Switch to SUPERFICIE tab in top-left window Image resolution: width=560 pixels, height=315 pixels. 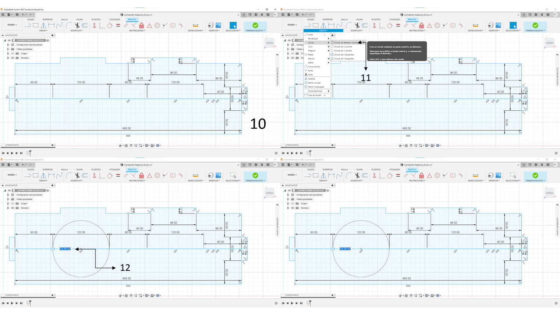(48, 20)
